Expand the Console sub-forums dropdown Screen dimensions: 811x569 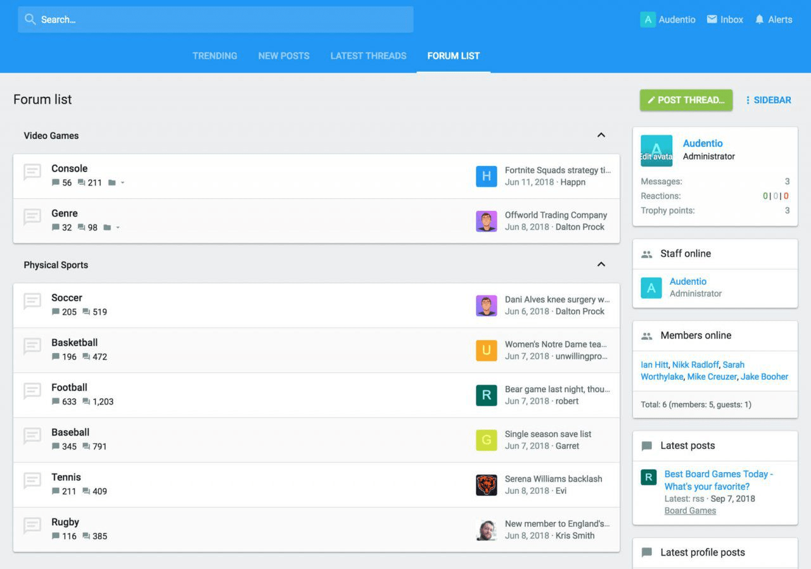tap(122, 183)
